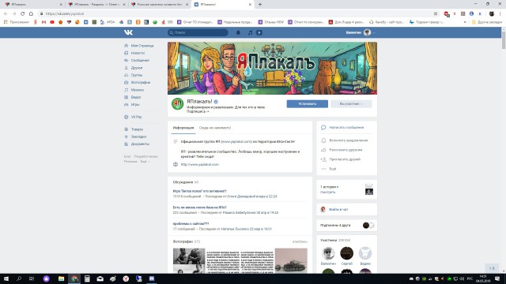The image size is (506, 284).
Task: Click Рассказать друзьям action
Action: click(346, 150)
